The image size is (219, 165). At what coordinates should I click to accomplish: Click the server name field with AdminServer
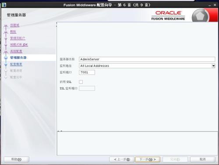(x=147, y=59)
